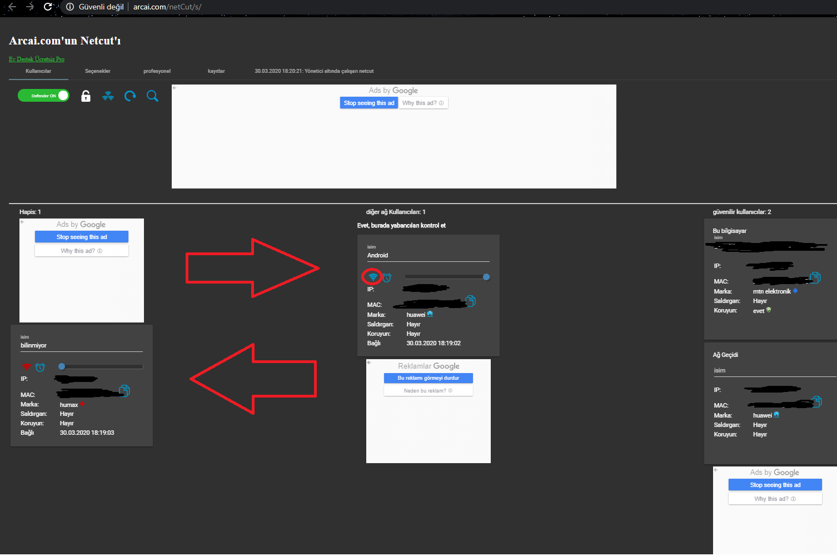
Task: Click the huawei brand icon on the Android card
Action: tap(430, 314)
